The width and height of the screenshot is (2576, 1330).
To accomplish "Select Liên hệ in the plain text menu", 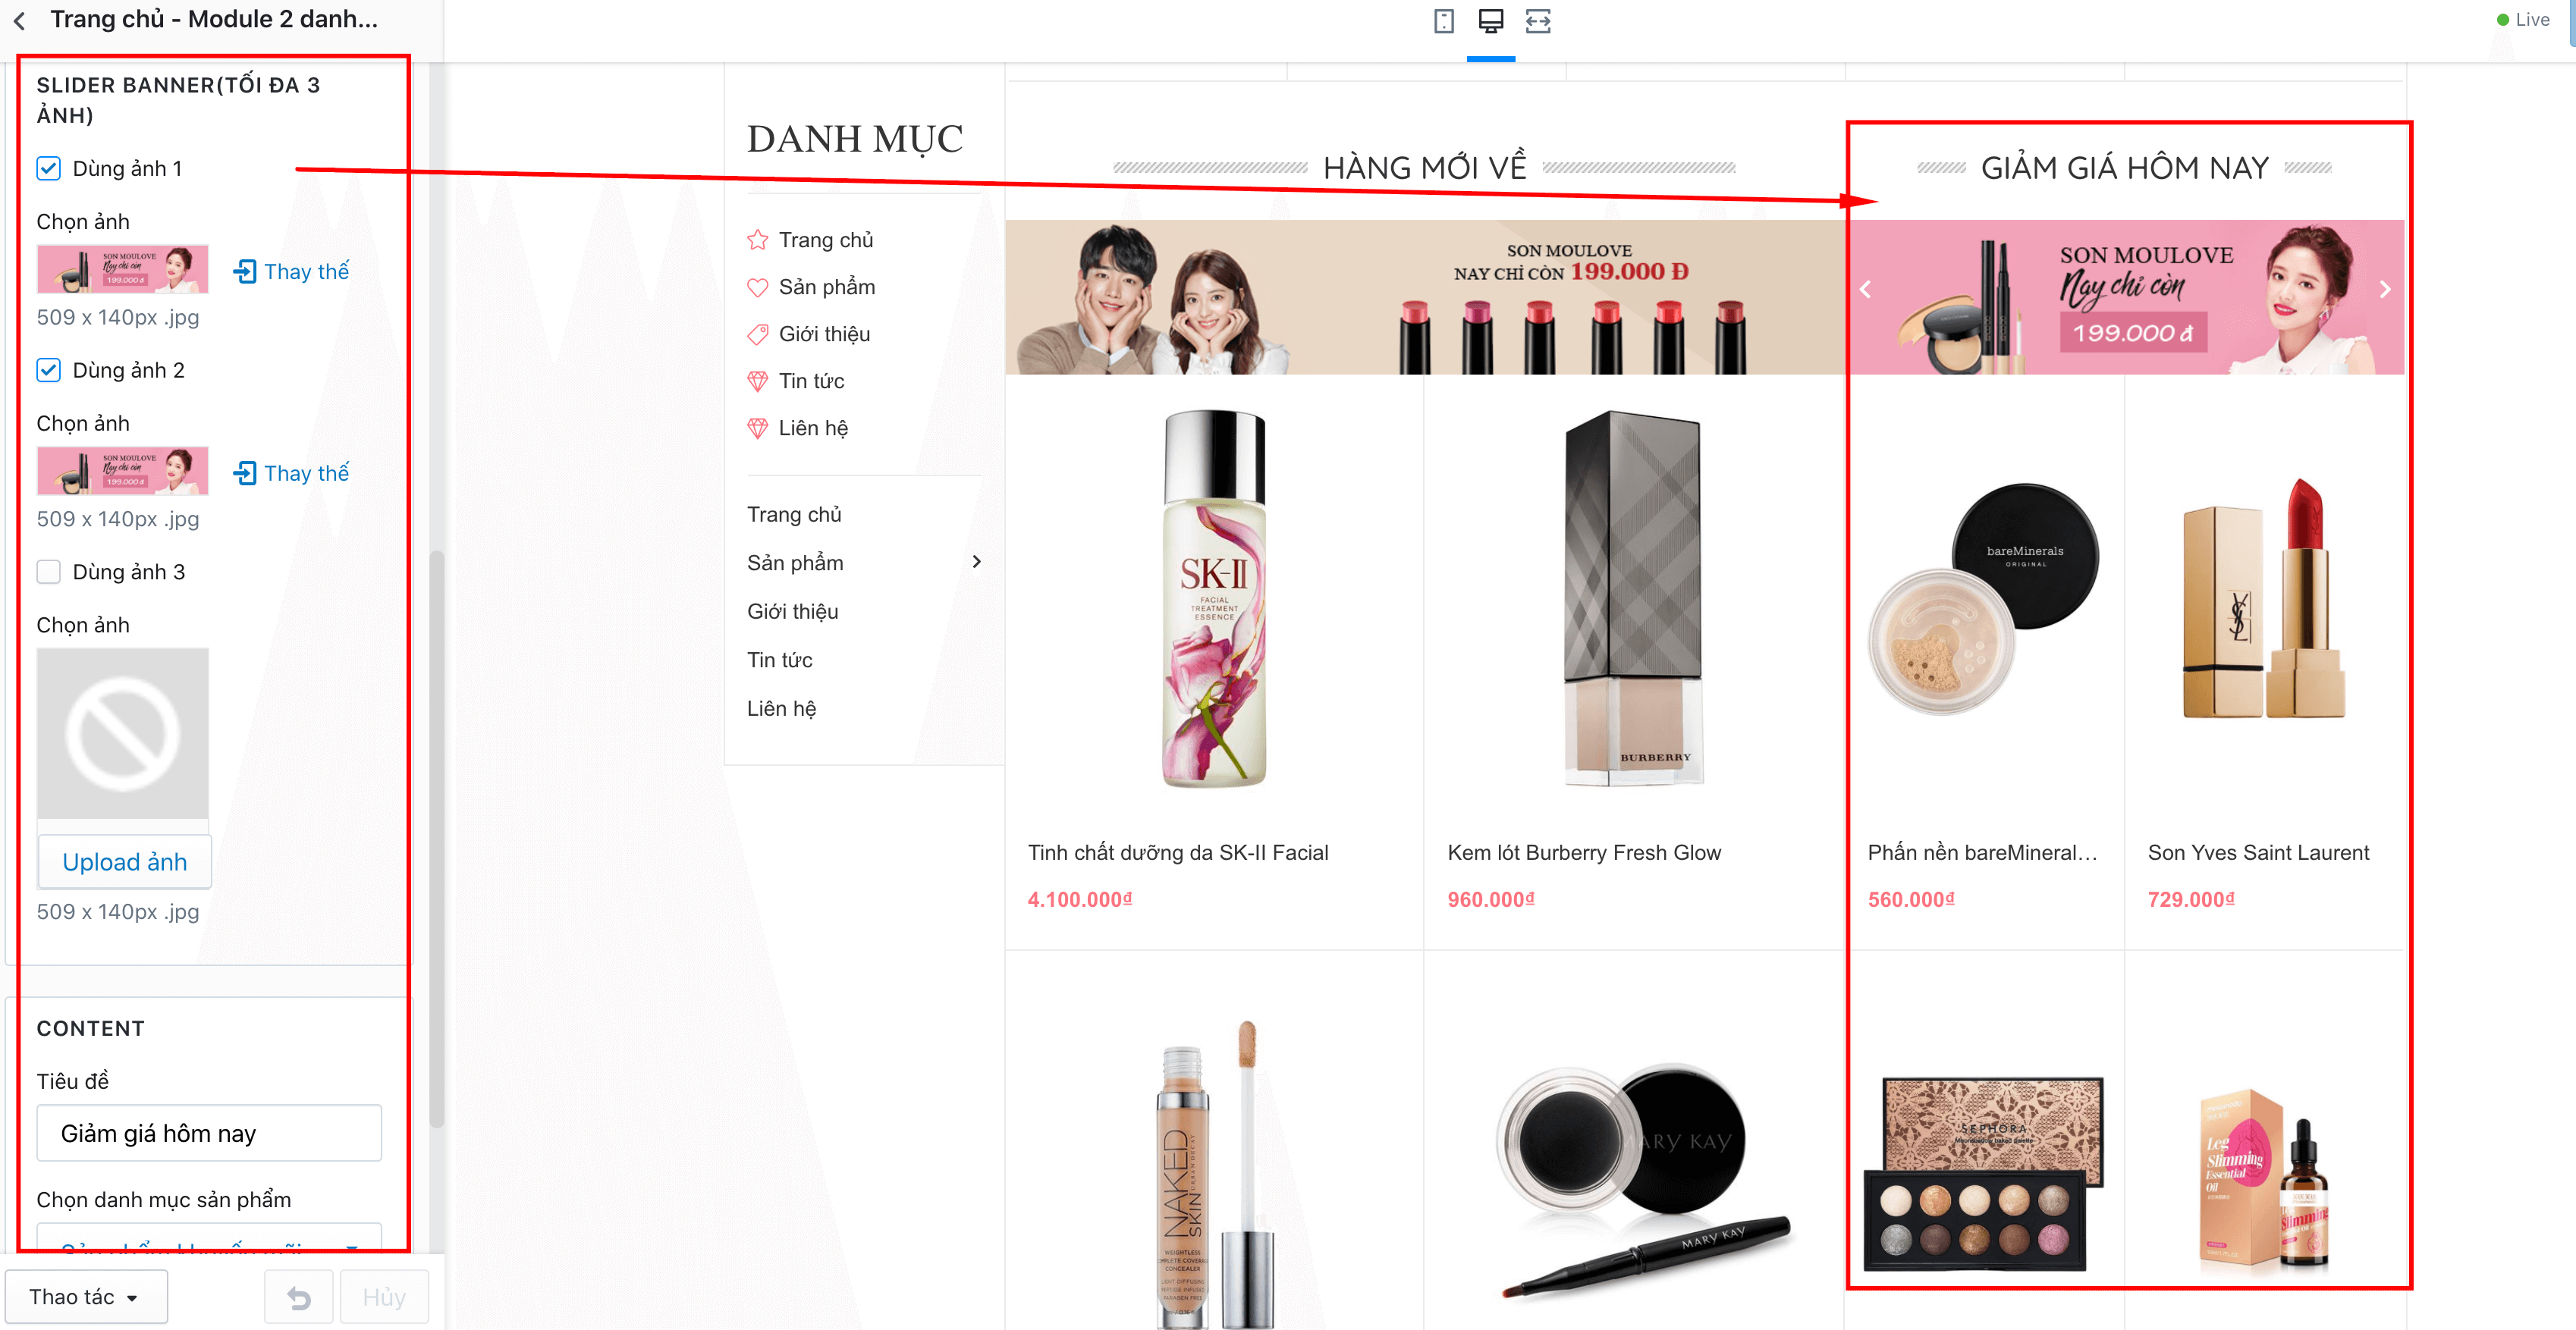I will [x=781, y=709].
